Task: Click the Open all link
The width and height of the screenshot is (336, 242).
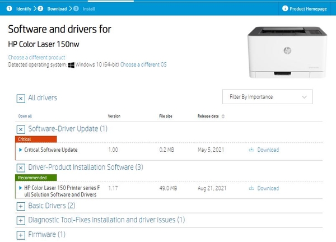Action: coord(25,116)
